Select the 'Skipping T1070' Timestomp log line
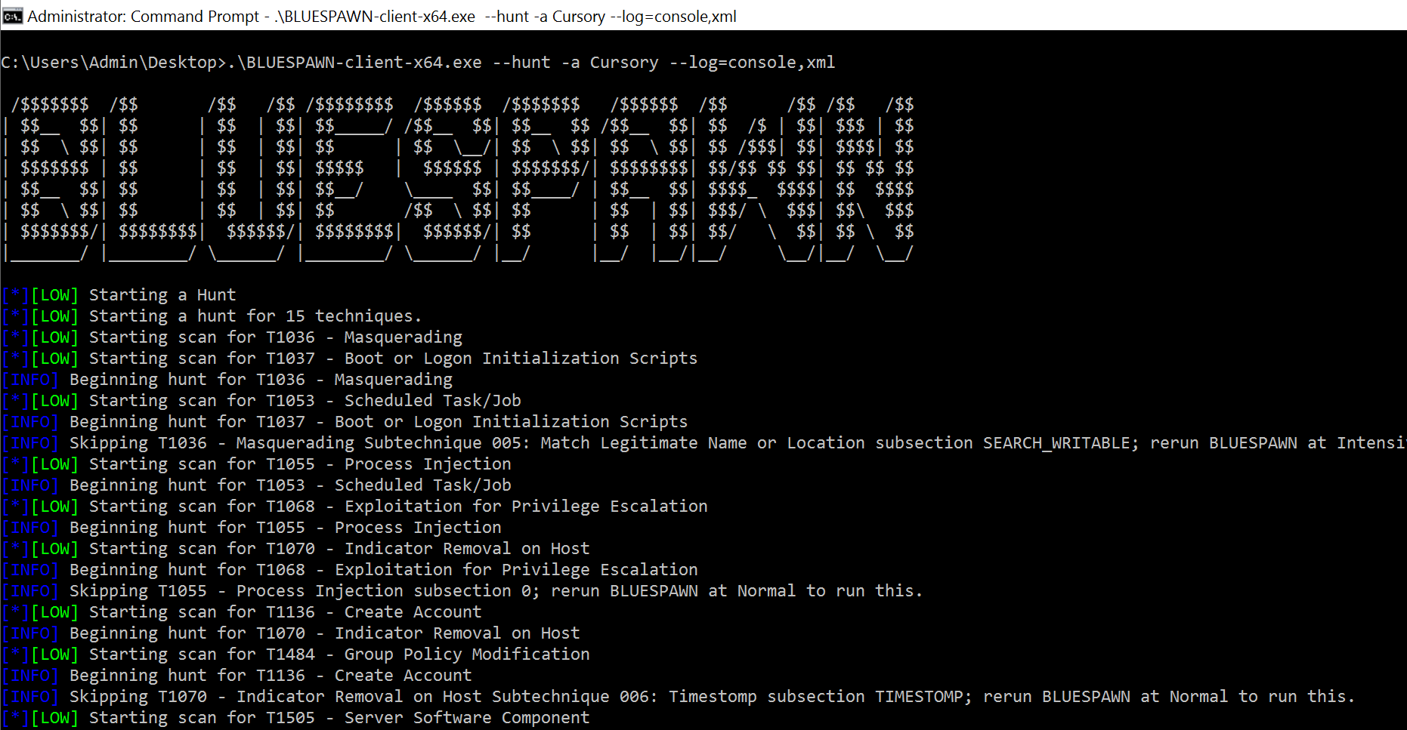Image resolution: width=1407 pixels, height=730 pixels. [x=679, y=697]
